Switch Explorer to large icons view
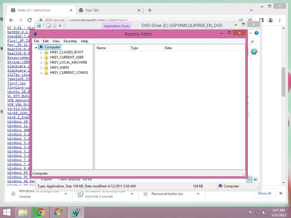Image resolution: width=291 pixels, height=218 pixels. (x=255, y=179)
